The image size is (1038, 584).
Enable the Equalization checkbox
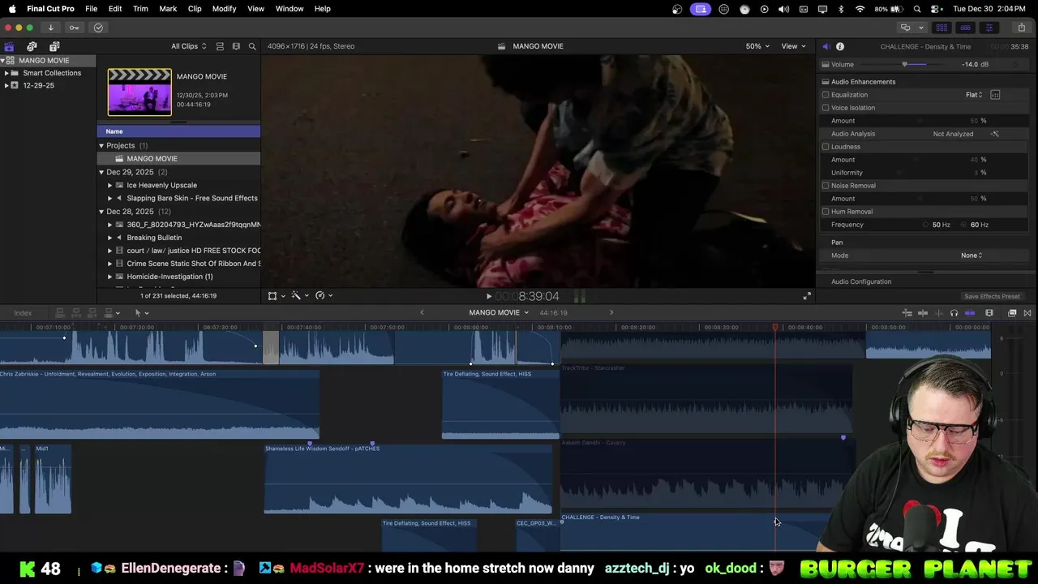(x=826, y=95)
